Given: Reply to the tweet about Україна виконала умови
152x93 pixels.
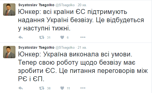Looking at the screenshot, I should [21, 88].
